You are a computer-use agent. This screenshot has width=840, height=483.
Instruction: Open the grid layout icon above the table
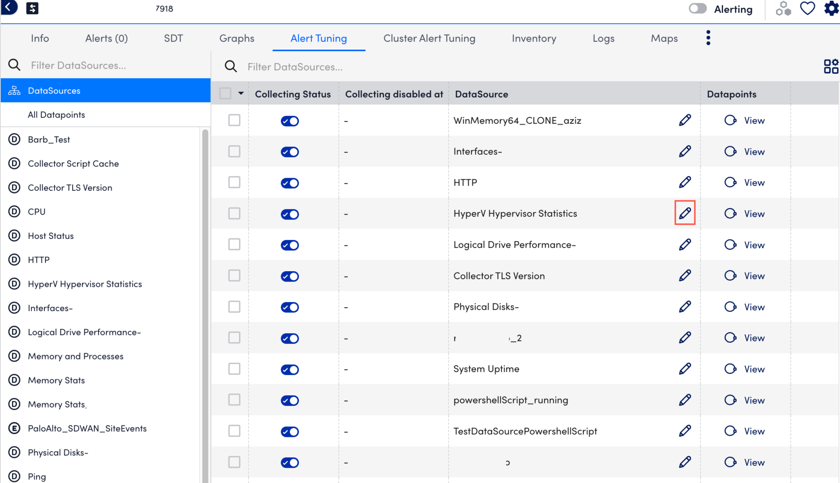pyautogui.click(x=831, y=66)
